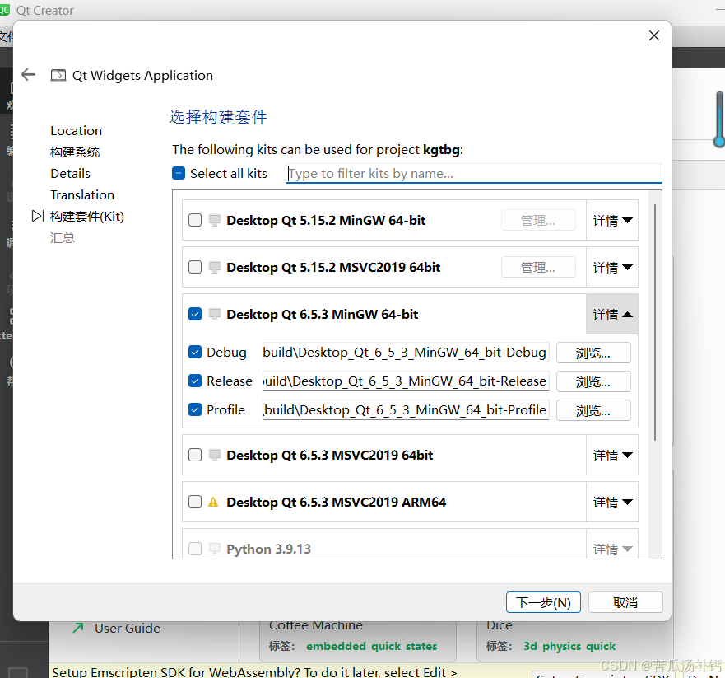
Task: Click the 汇总 wizard step
Action: [63, 237]
